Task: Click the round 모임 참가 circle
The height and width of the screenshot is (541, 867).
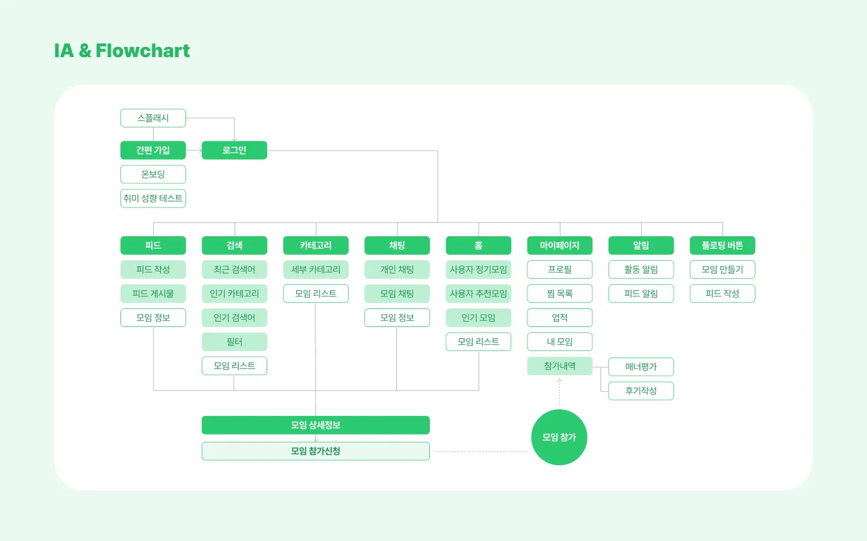Action: click(559, 437)
